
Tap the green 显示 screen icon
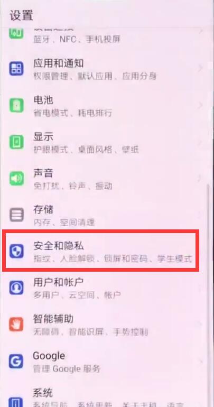pos(16,142)
